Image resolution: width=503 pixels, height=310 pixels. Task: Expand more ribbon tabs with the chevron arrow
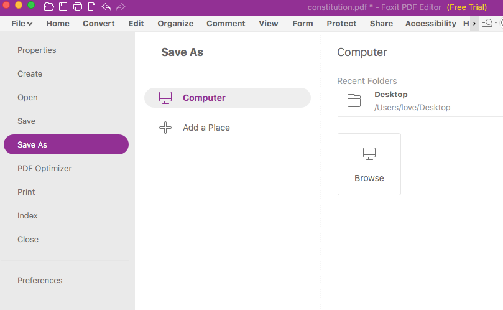474,24
